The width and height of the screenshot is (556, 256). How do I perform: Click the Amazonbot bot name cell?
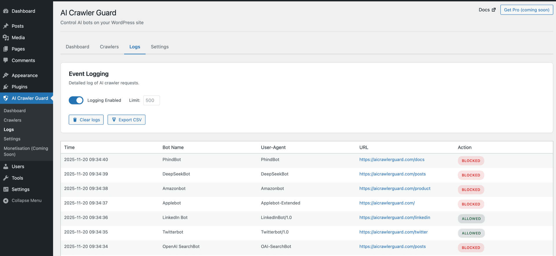point(174,189)
